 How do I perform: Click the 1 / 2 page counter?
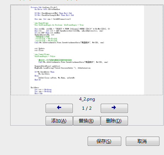click(x=87, y=108)
